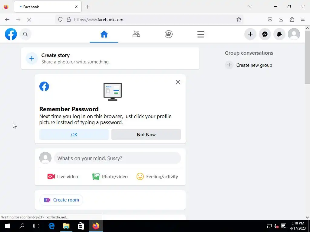Open Firefox extensions menu
Viewport: 310px width, 232px height.
click(292, 19)
